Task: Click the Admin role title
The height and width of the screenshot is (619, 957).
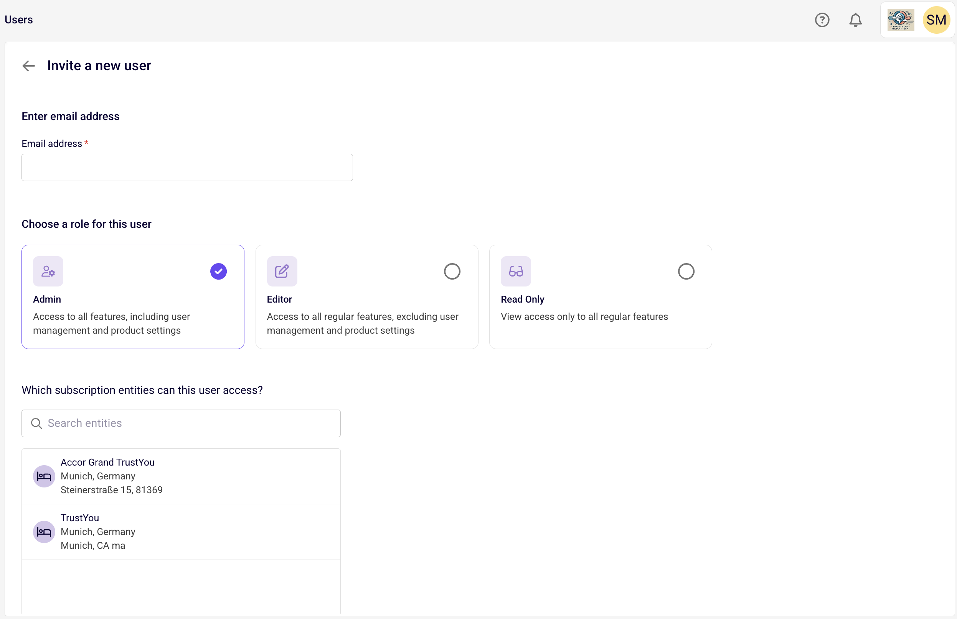Action: 47,300
